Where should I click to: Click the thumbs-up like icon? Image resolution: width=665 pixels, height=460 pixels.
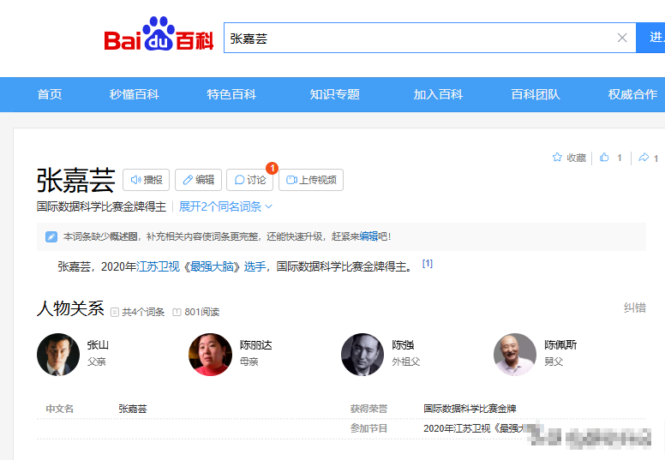605,158
